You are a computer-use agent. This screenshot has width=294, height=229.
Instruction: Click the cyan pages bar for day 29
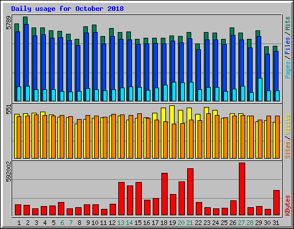260,89
